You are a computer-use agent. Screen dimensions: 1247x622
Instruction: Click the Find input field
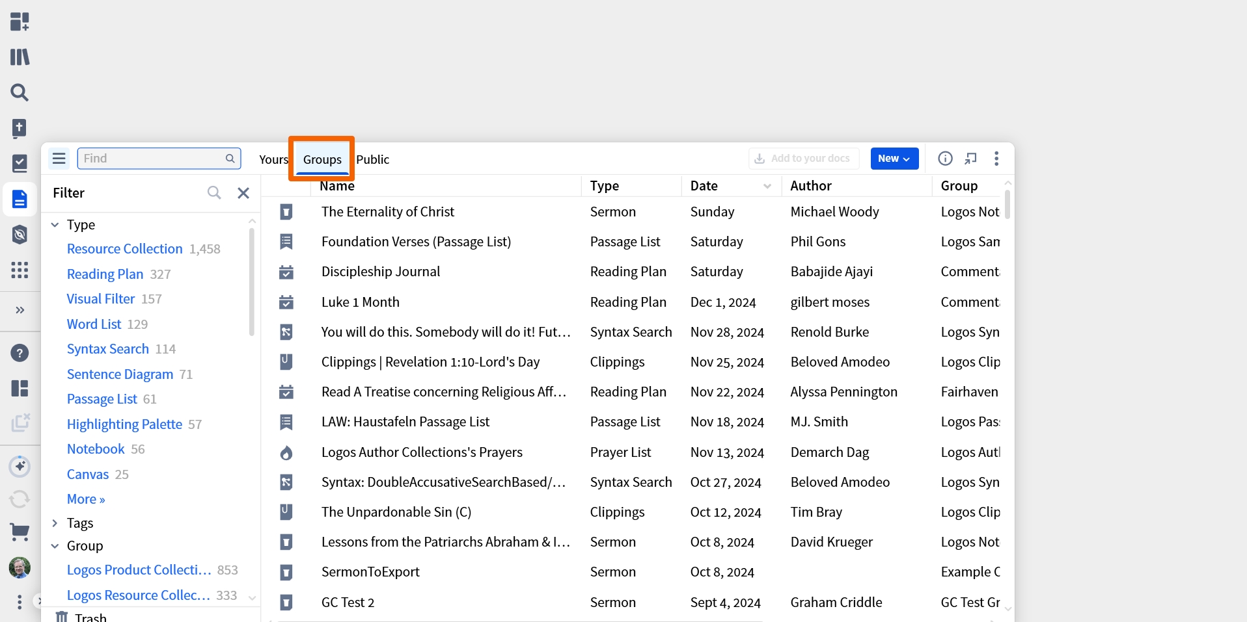(159, 159)
